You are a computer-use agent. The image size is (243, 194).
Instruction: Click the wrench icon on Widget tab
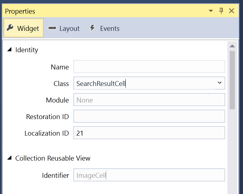[x=10, y=28]
